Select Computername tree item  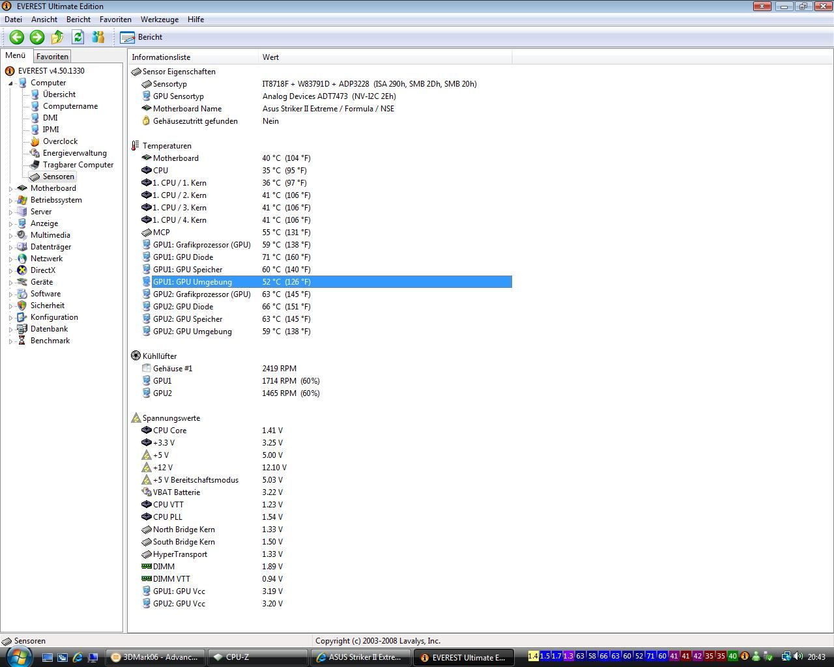[x=70, y=106]
